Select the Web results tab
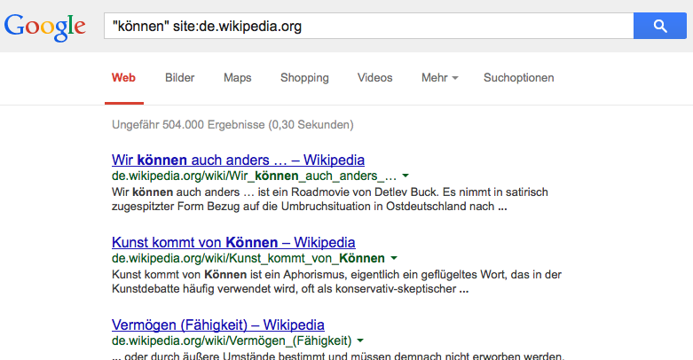 coord(123,78)
